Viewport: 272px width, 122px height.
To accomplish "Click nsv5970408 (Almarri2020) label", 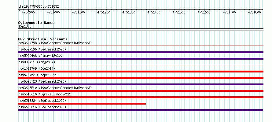I will click(x=40, y=56).
